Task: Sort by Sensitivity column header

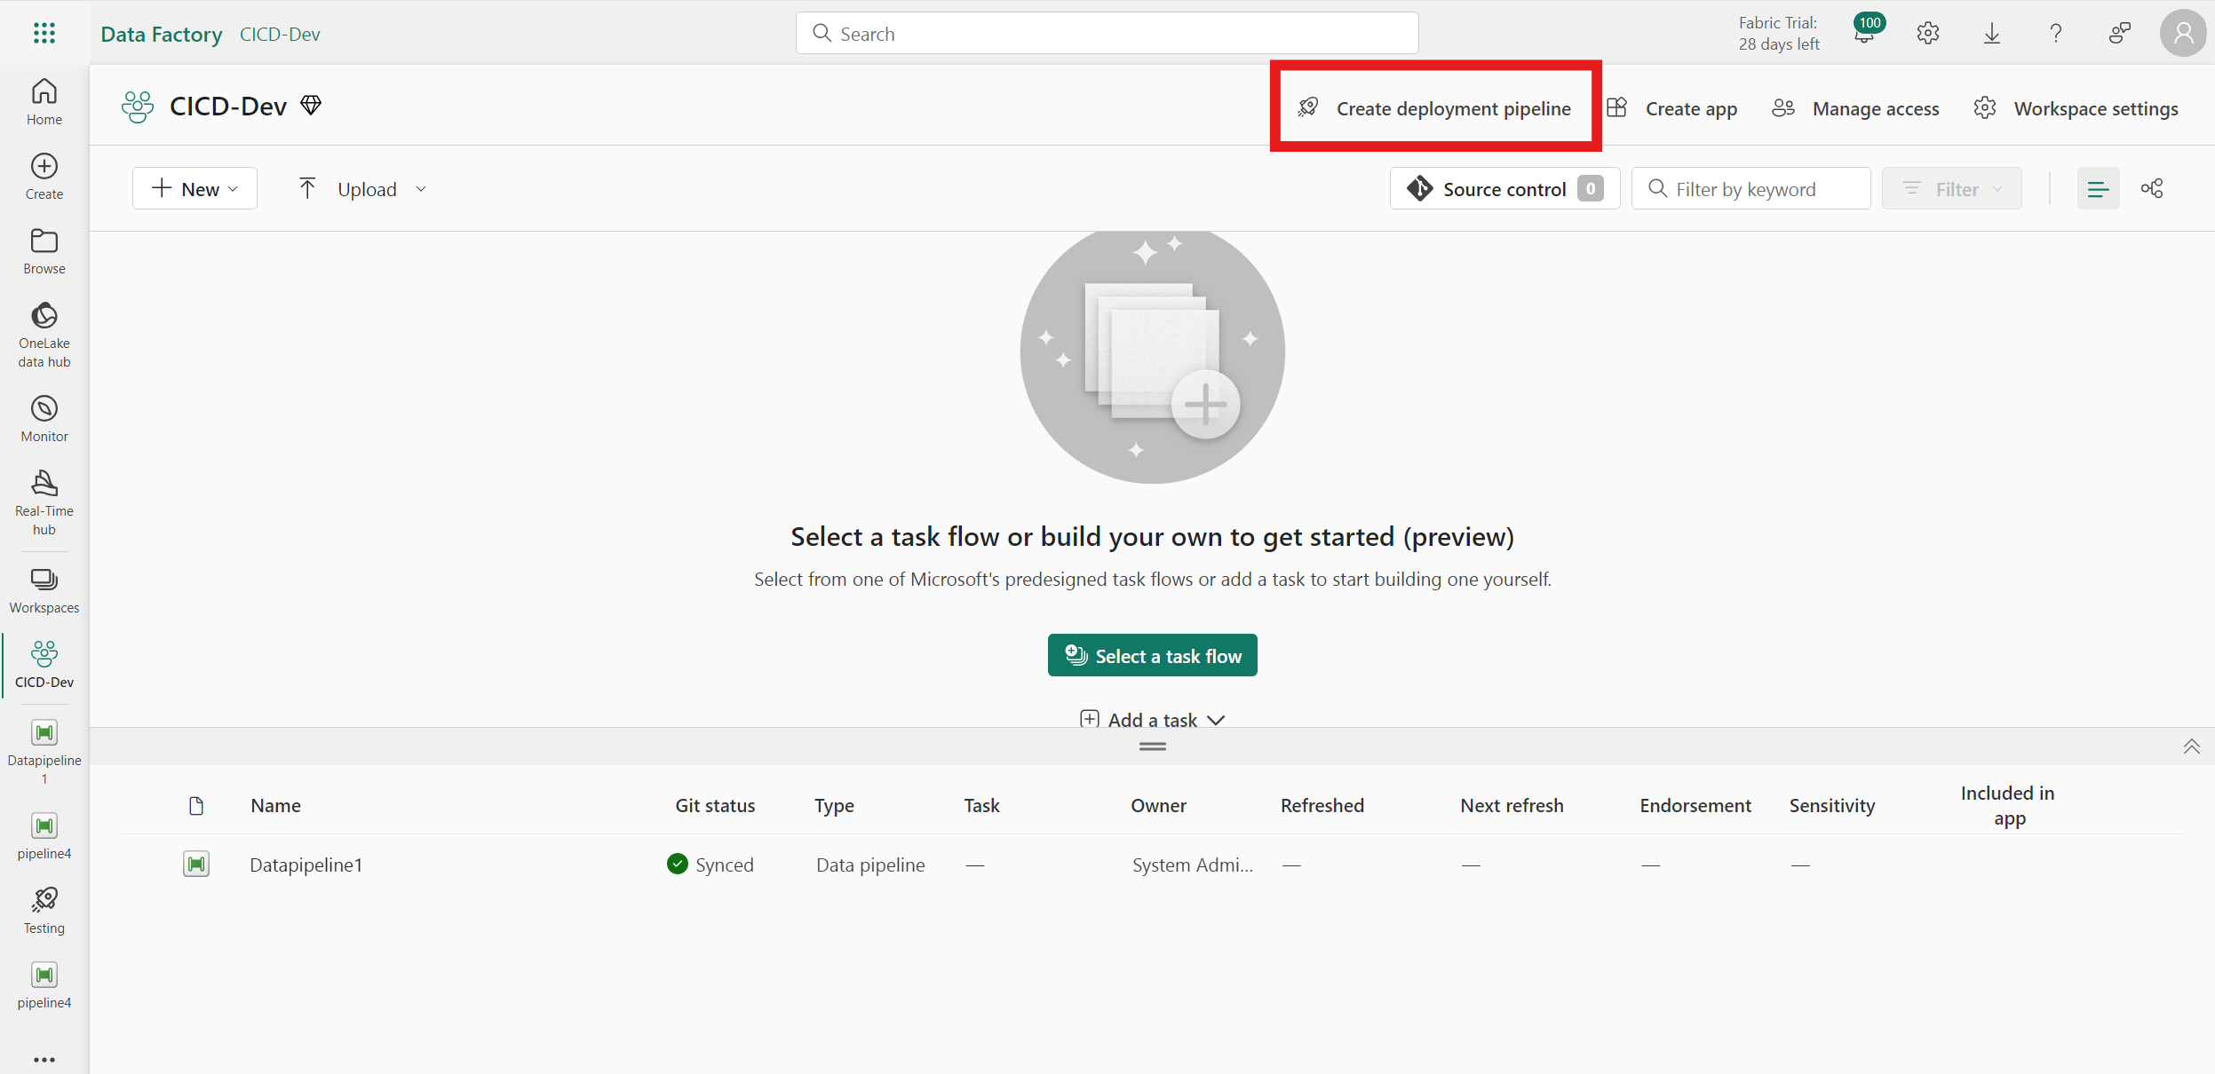Action: point(1831,805)
